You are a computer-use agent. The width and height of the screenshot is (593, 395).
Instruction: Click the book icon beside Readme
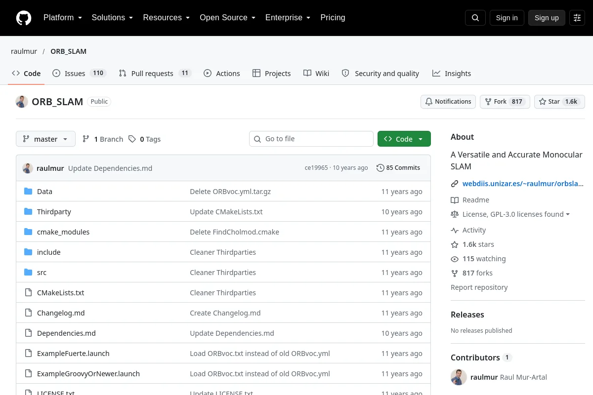(455, 200)
